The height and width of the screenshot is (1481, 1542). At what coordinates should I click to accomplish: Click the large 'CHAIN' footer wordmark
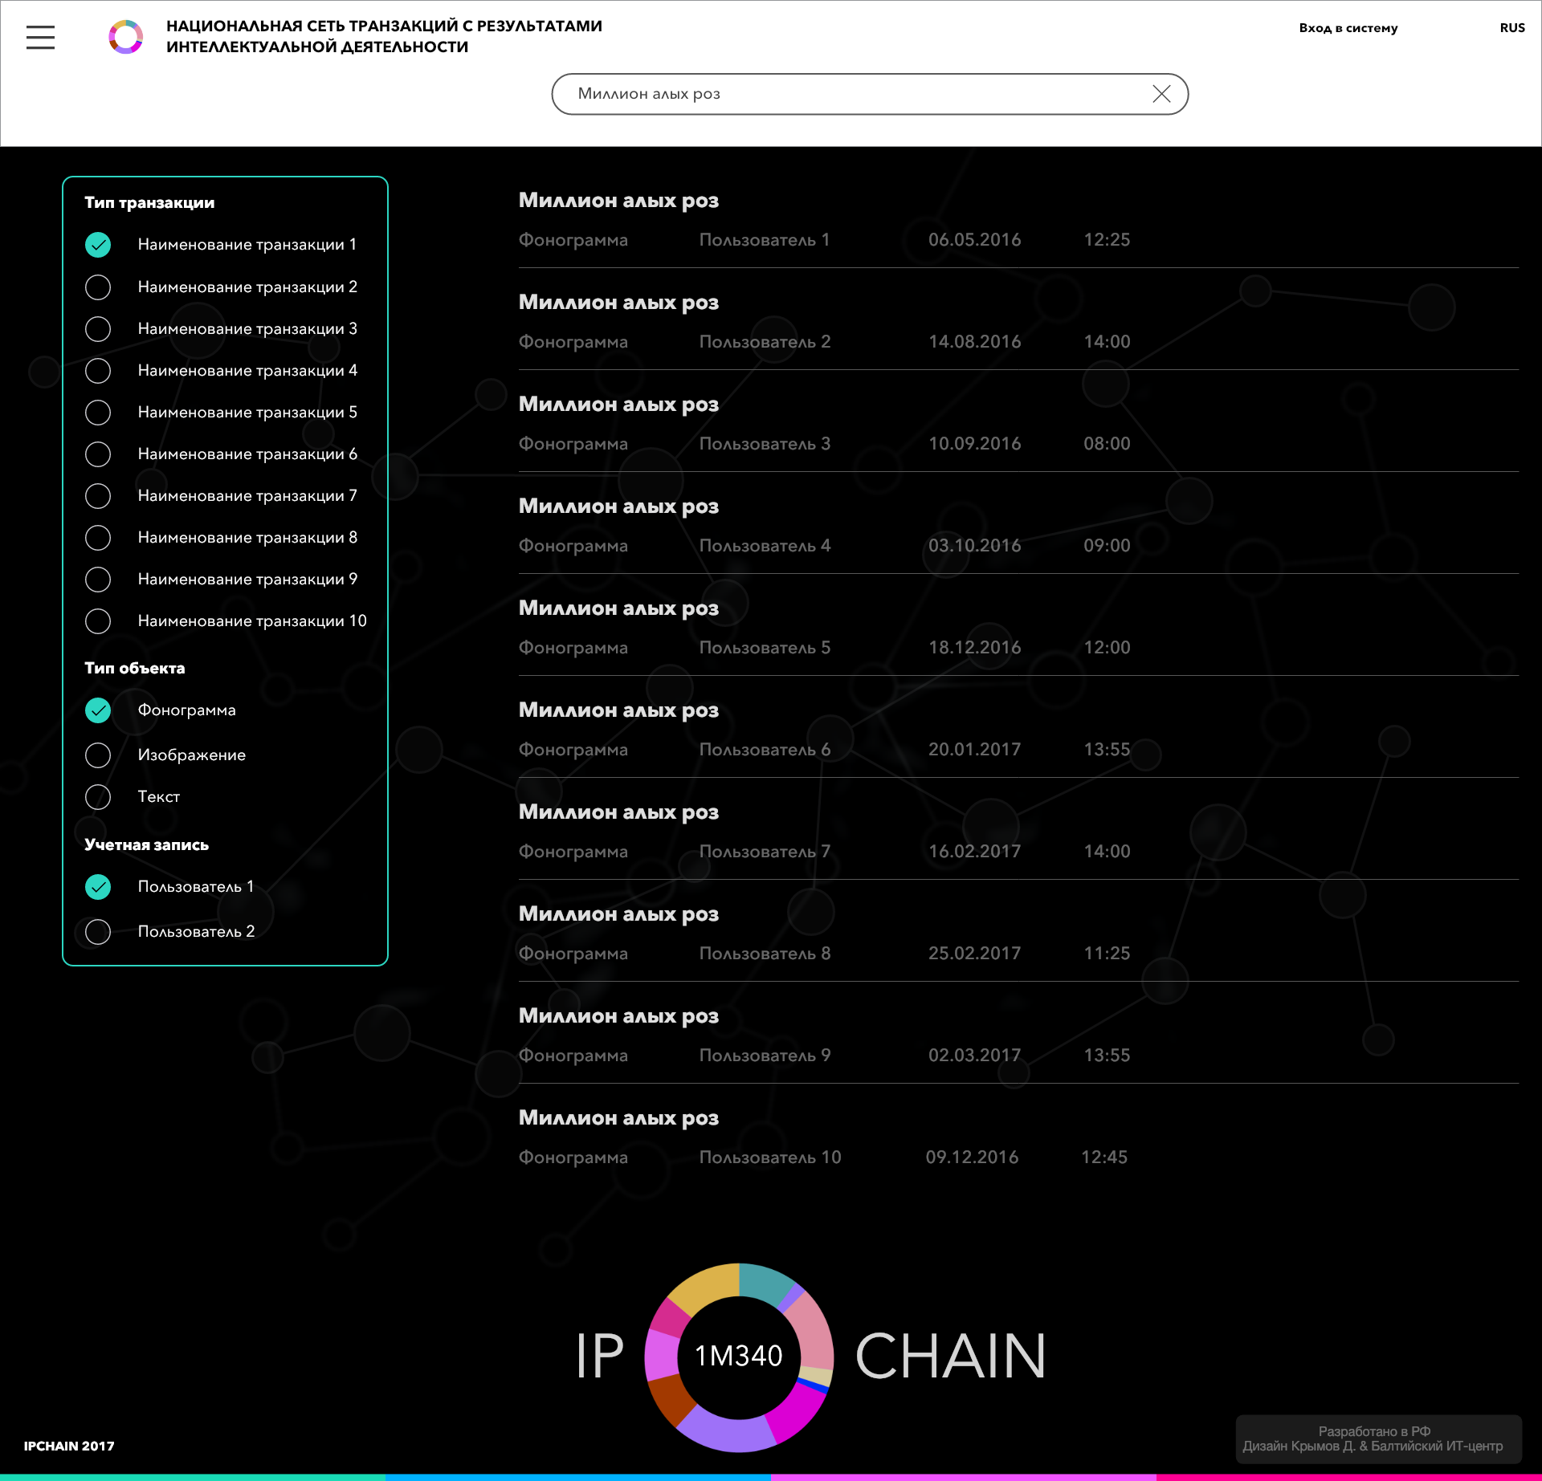951,1357
